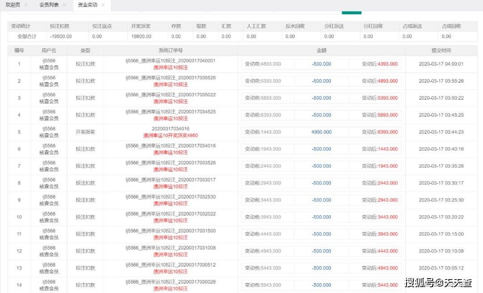Click timestamp 2020-03-17 04:00:01
The width and height of the screenshot is (483, 293).
[441, 64]
